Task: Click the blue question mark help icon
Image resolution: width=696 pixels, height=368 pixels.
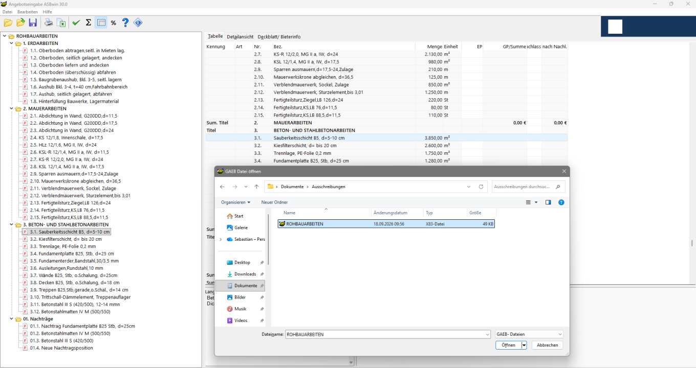Action: (125, 22)
